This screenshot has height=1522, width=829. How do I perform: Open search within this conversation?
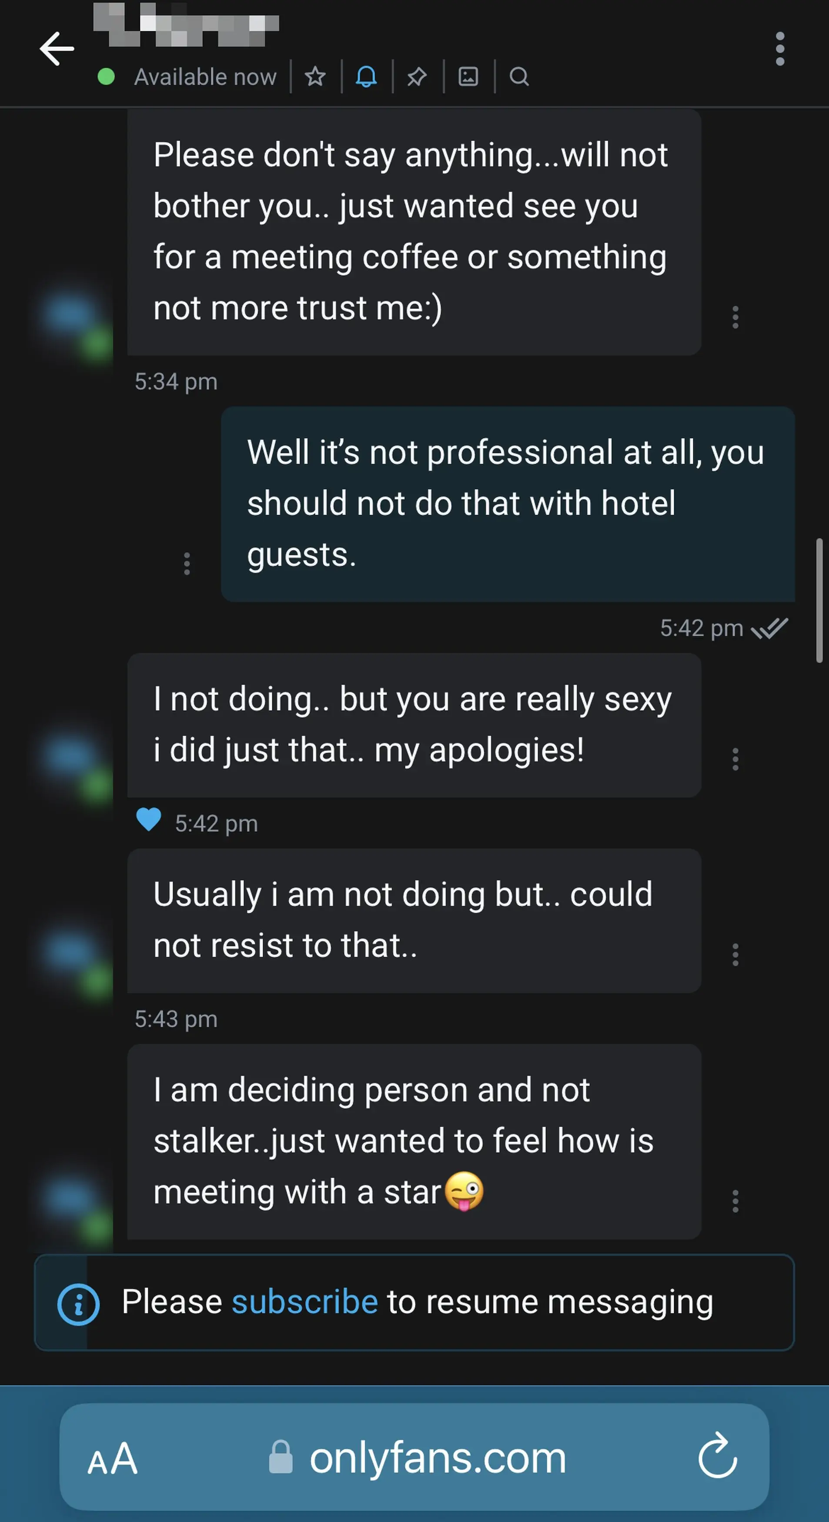click(519, 77)
